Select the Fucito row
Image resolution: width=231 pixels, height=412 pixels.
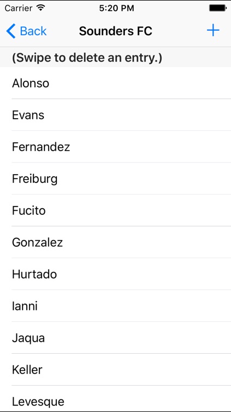coord(116,210)
